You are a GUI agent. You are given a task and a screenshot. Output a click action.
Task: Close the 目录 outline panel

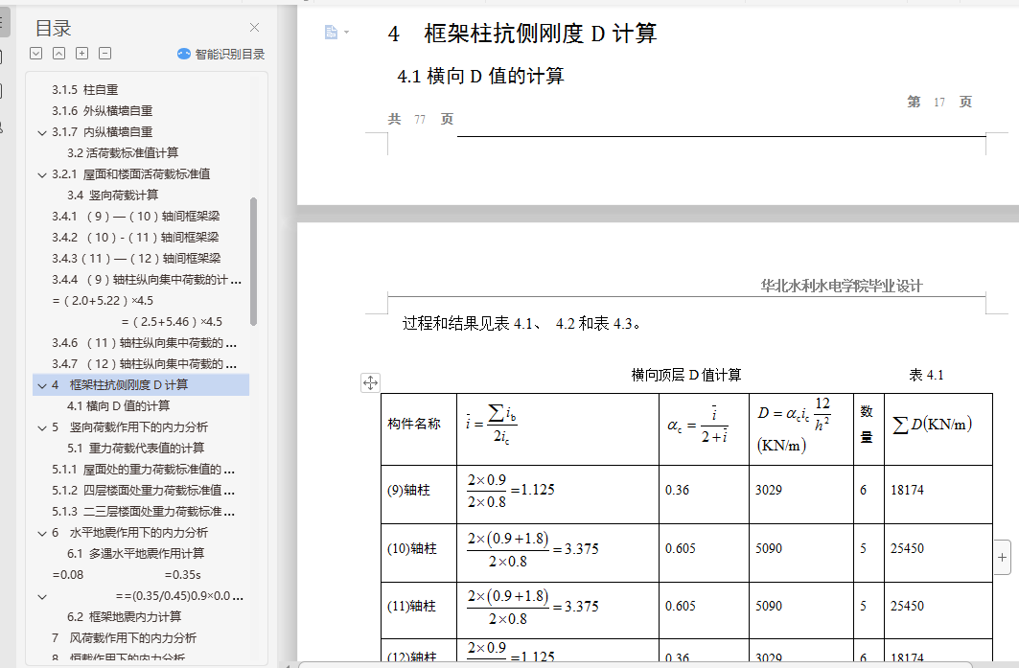point(255,27)
